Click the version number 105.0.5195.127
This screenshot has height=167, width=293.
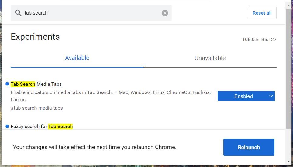pyautogui.click(x=259, y=40)
